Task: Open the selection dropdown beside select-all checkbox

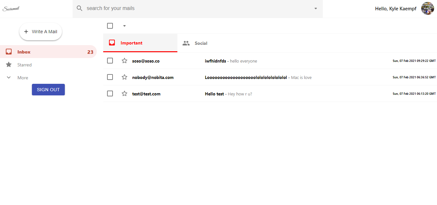Action: [124, 26]
